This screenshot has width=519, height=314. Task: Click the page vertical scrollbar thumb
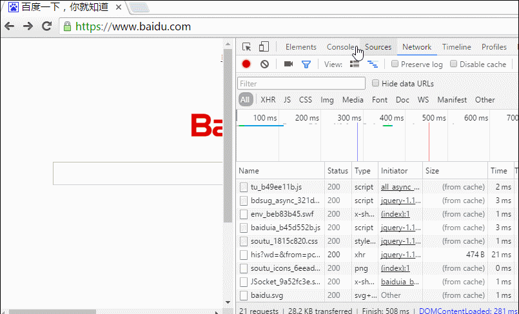[228, 135]
